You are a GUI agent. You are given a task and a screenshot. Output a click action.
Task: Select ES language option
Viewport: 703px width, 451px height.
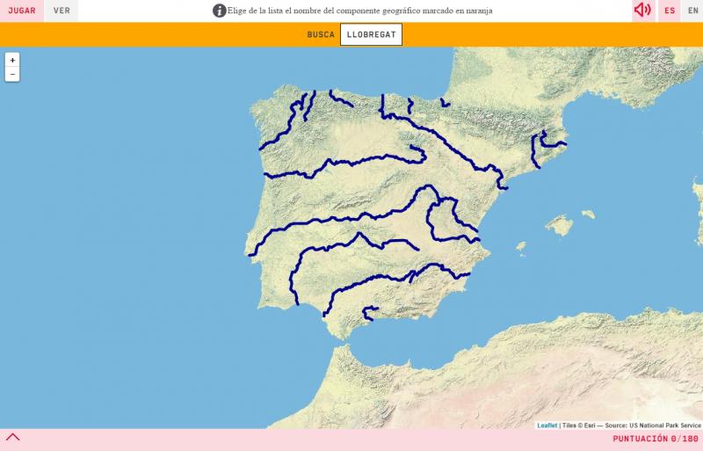click(670, 11)
